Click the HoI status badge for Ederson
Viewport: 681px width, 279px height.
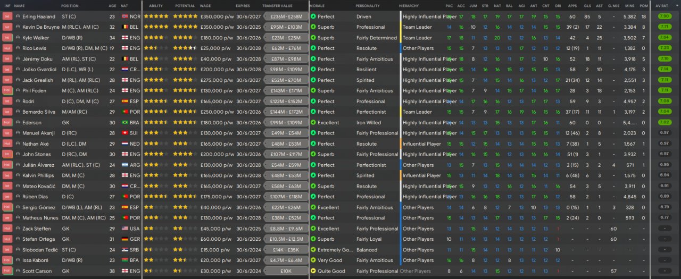click(x=7, y=122)
